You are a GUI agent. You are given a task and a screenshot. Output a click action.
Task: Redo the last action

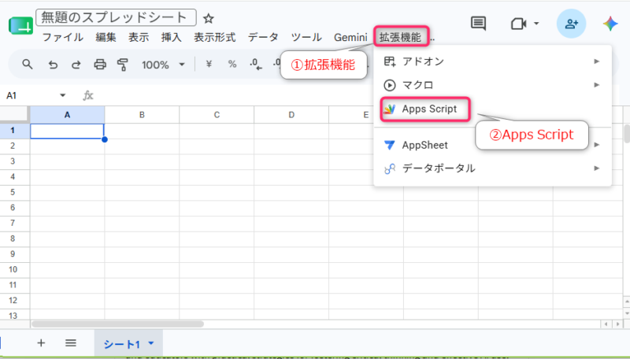pos(76,65)
